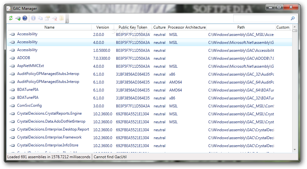Click the icon next to CrystalDecisions.Enterprise.Desktop.Report
Image resolution: width=307 pixels, height=169 pixels.
[x=12, y=130]
